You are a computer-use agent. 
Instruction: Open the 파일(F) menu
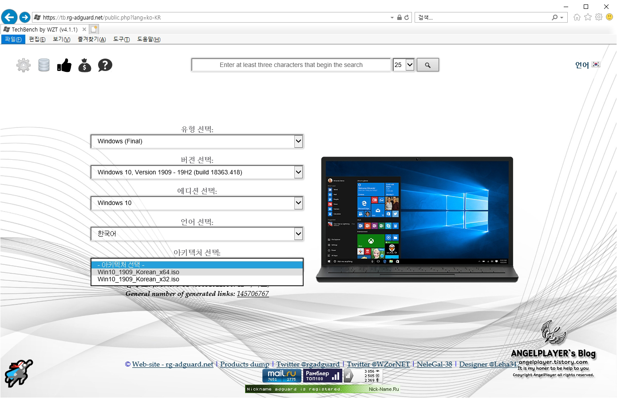pos(13,39)
